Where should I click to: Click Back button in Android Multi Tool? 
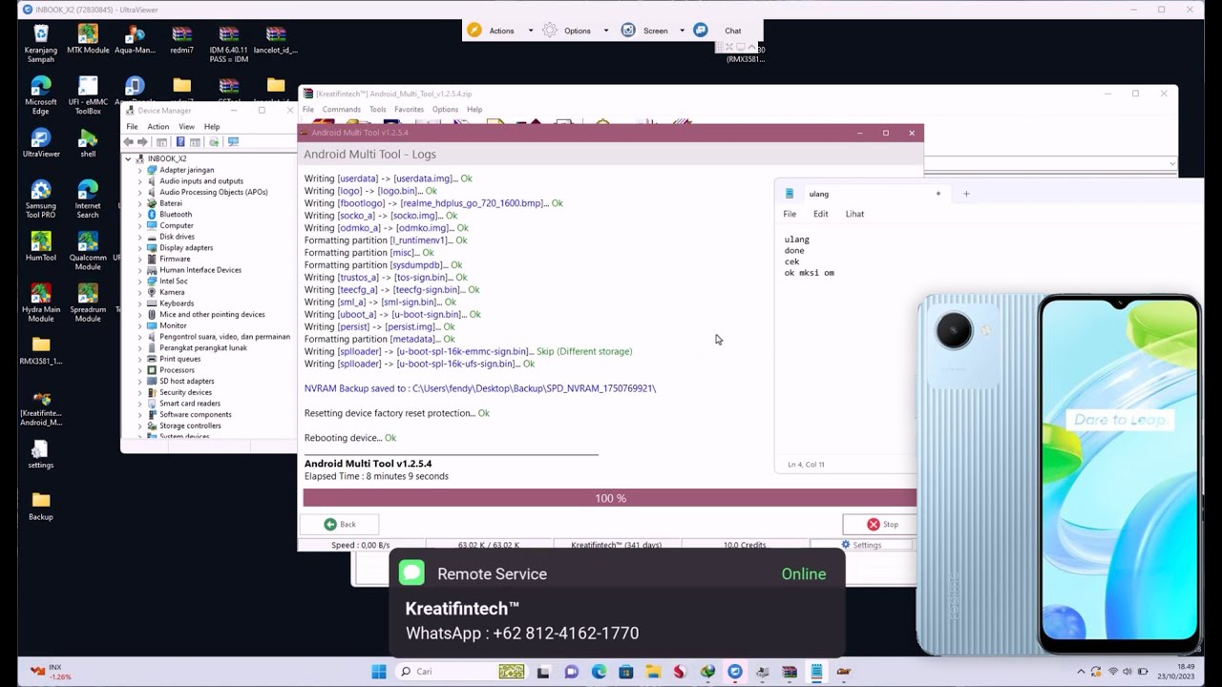click(339, 524)
